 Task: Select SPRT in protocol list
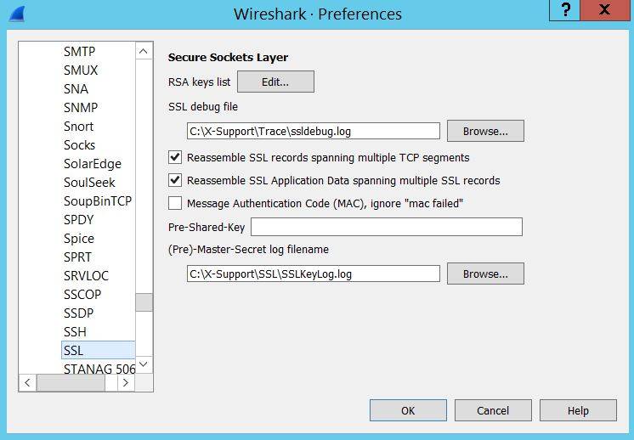click(x=77, y=257)
